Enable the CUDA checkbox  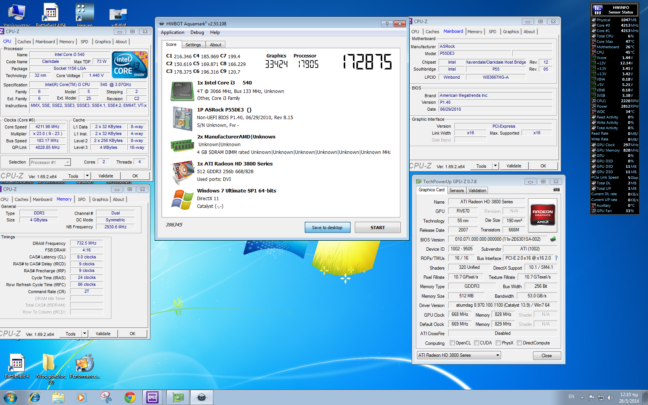pyautogui.click(x=477, y=343)
